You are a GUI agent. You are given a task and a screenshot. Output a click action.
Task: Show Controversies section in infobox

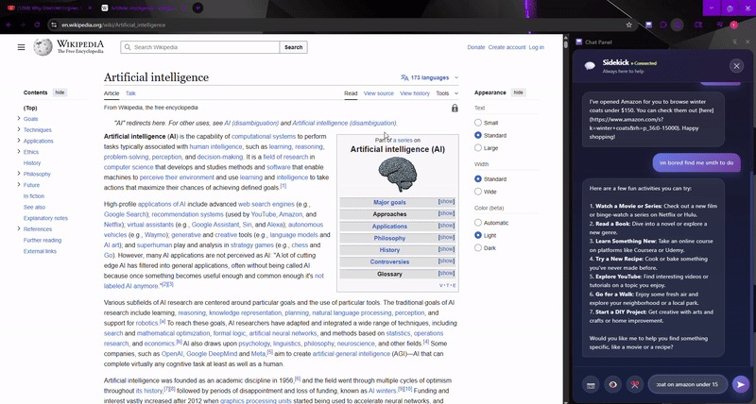point(446,261)
